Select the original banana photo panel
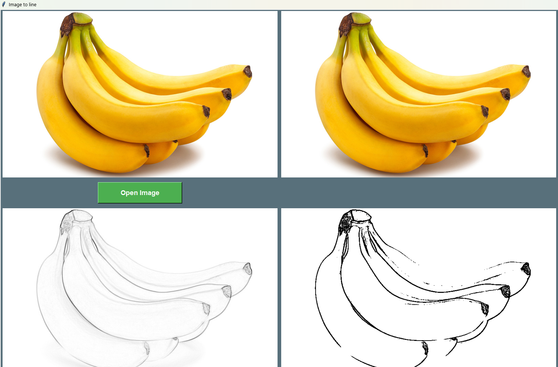 coord(140,94)
